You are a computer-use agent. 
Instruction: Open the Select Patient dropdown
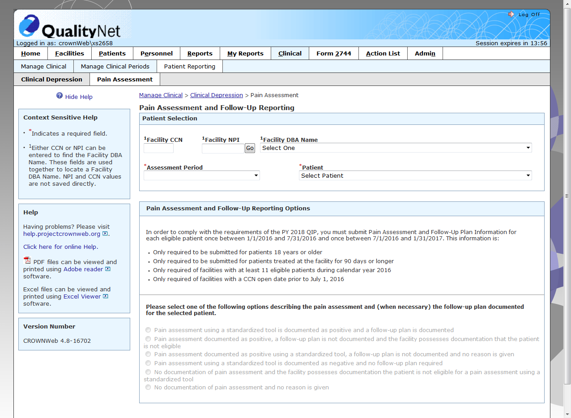pos(415,176)
